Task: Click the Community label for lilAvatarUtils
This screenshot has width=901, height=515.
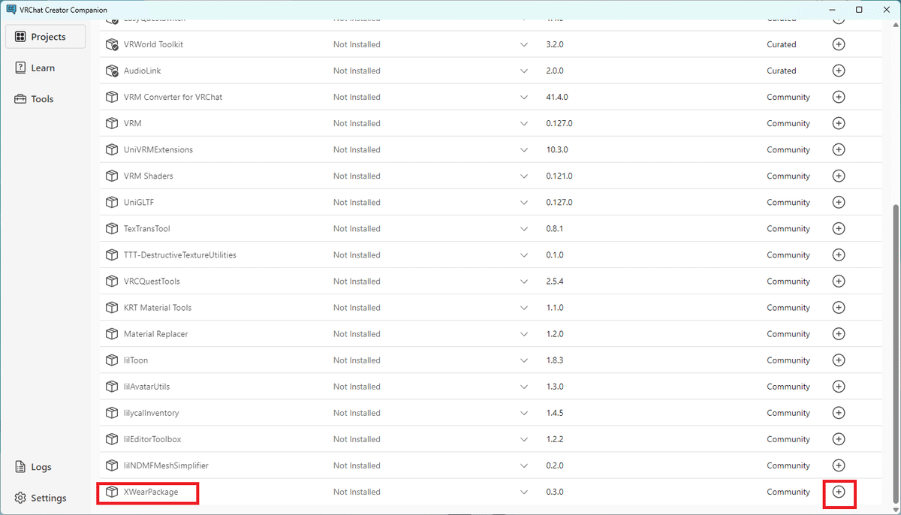Action: tap(788, 387)
